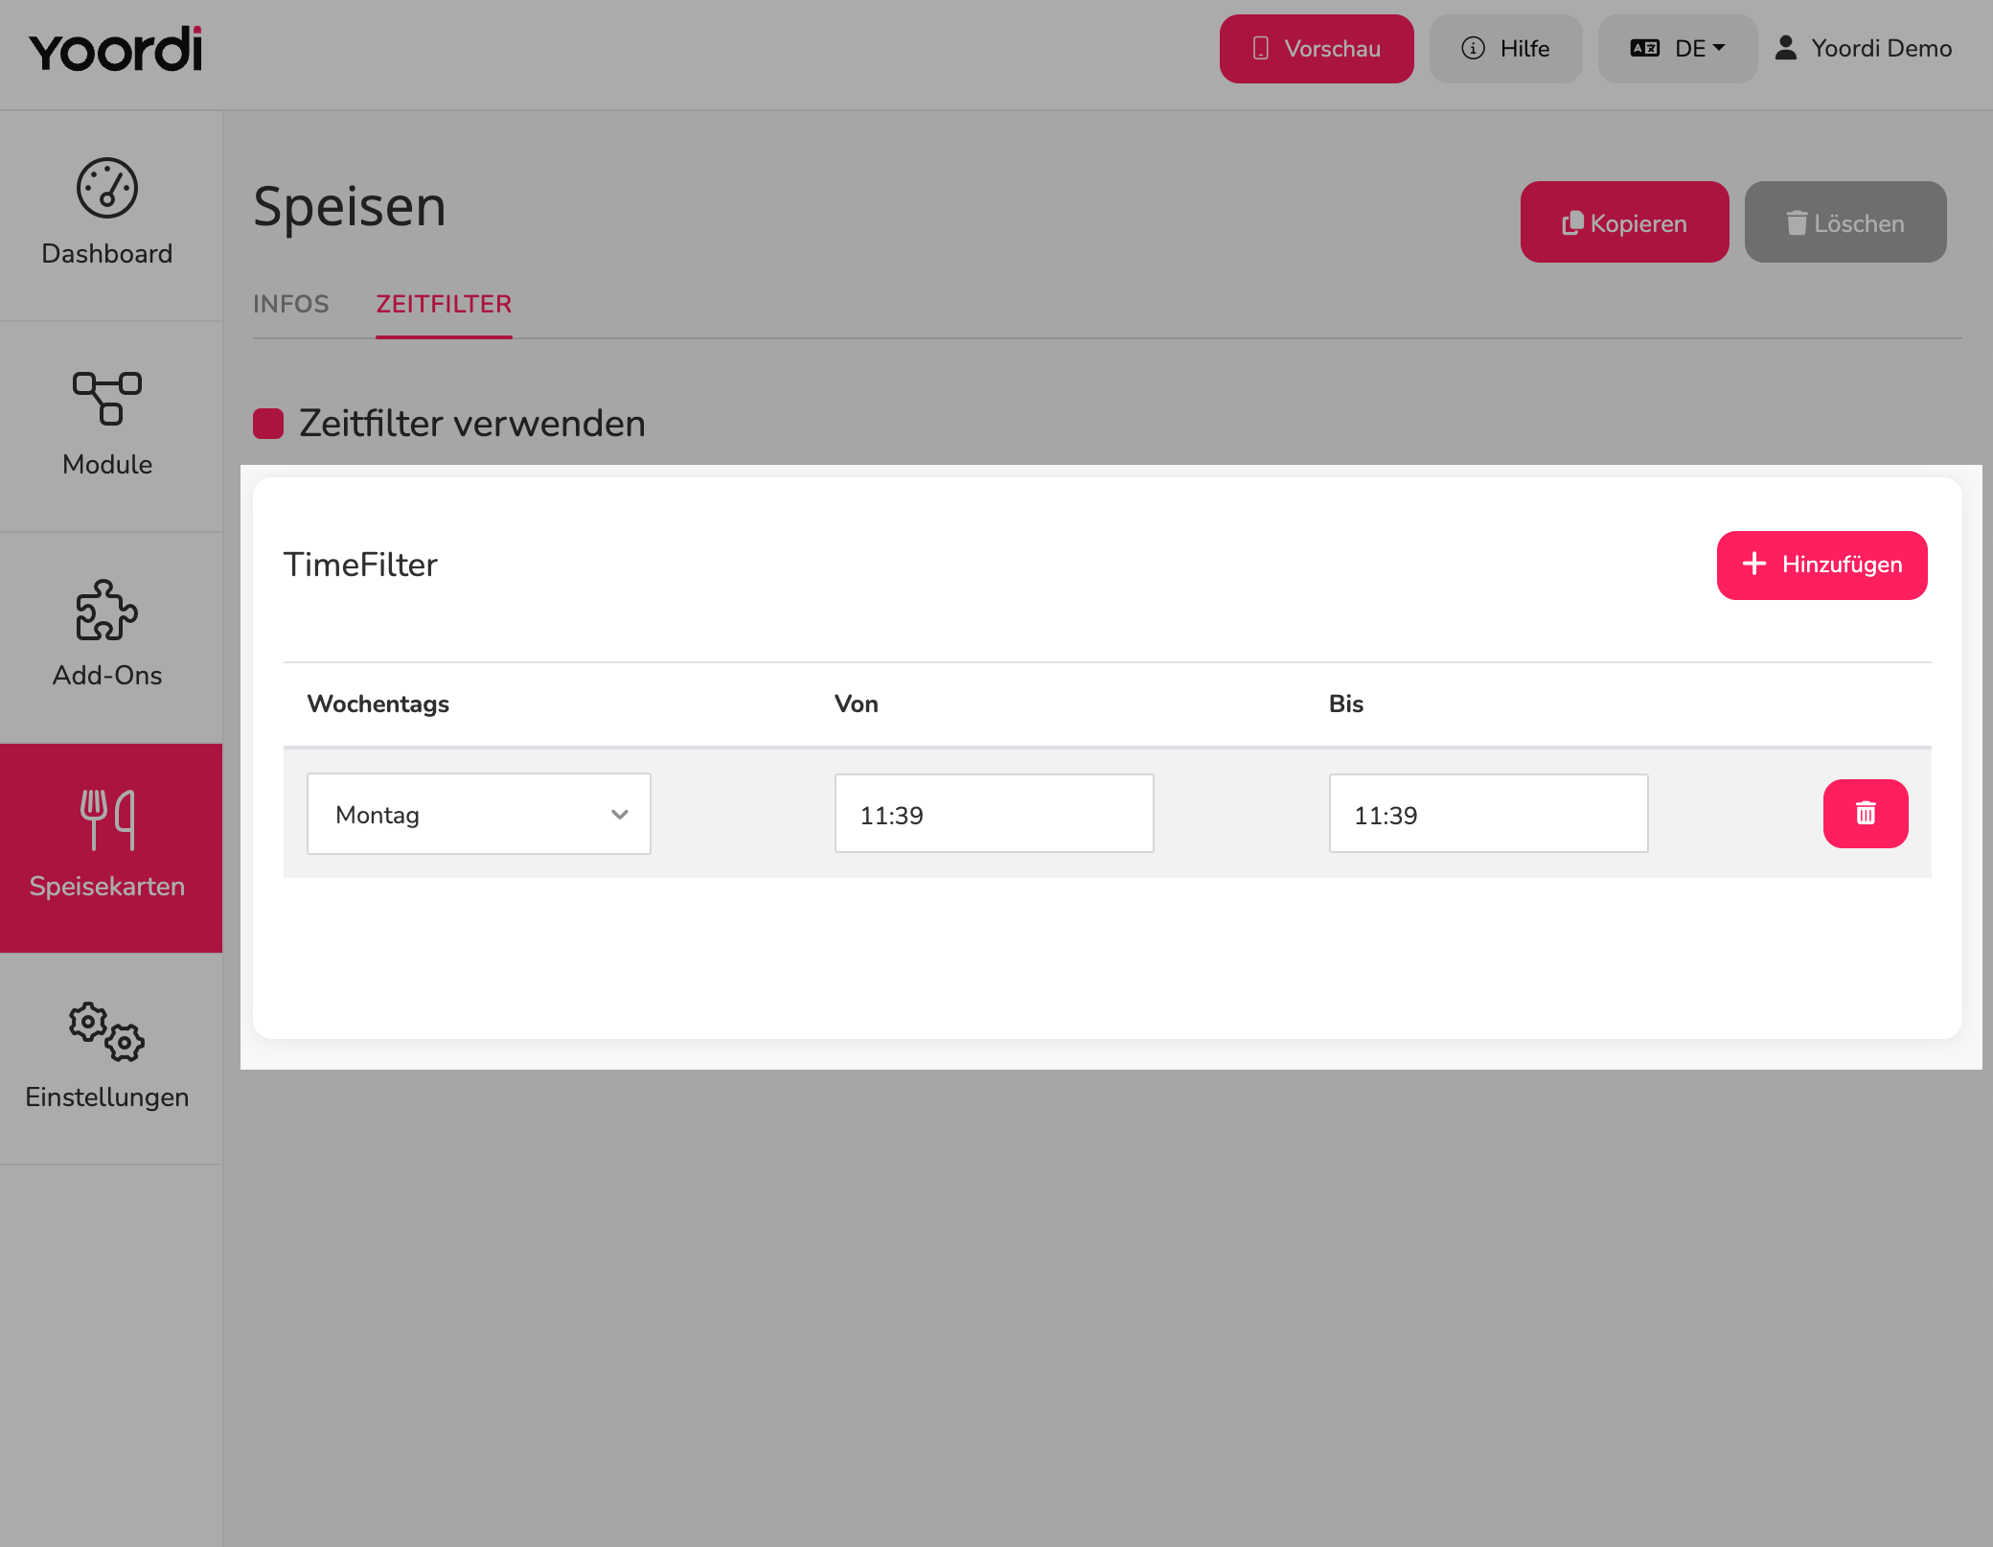Click the Von time input field
The image size is (1993, 1547).
[x=995, y=814]
